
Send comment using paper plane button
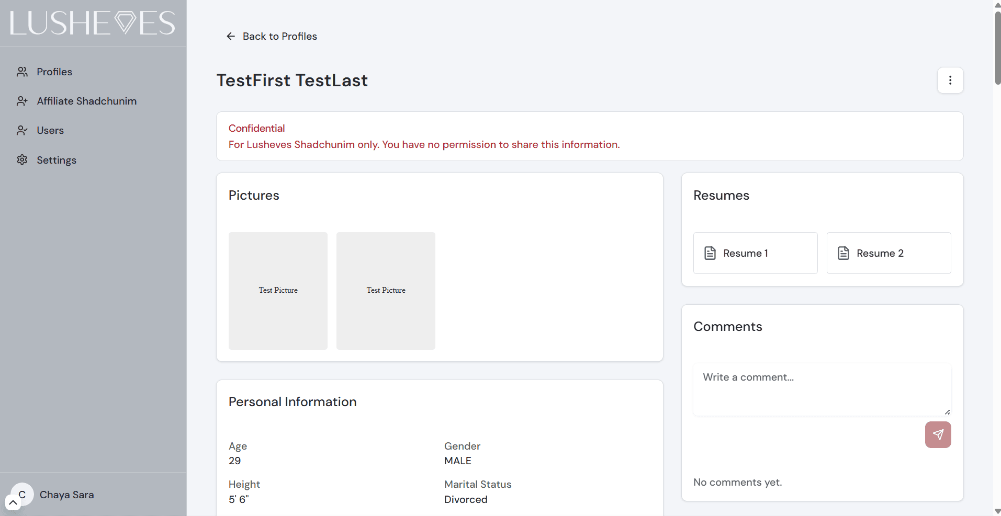(x=938, y=435)
